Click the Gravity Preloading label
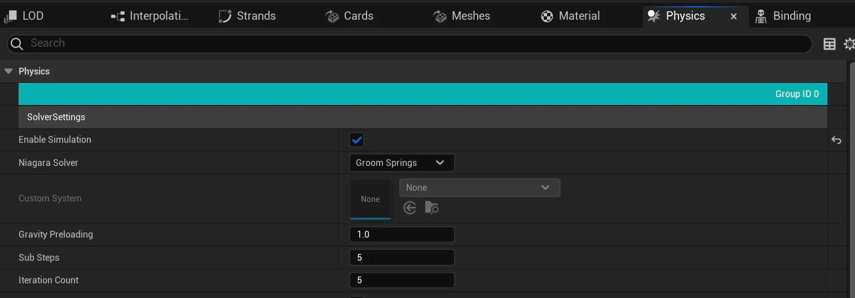Screen dimensions: 855x298 point(56,234)
